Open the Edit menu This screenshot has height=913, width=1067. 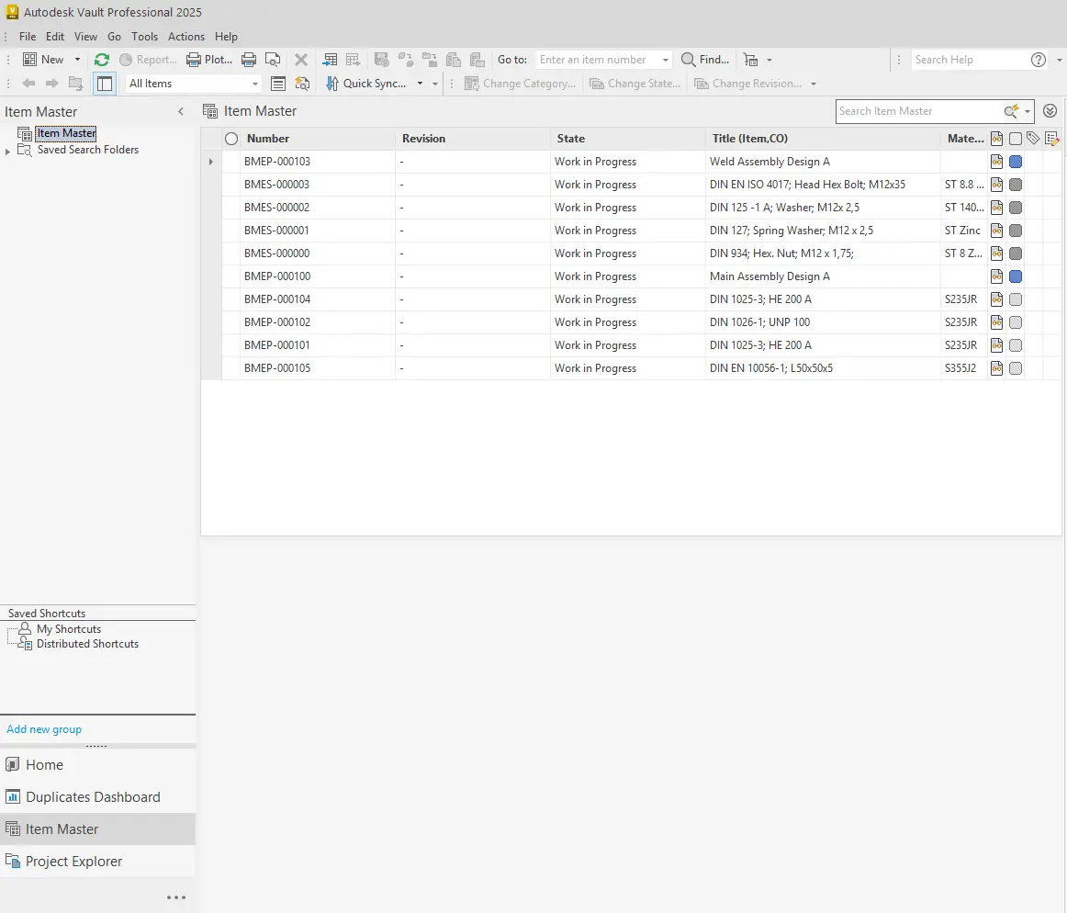click(x=55, y=37)
